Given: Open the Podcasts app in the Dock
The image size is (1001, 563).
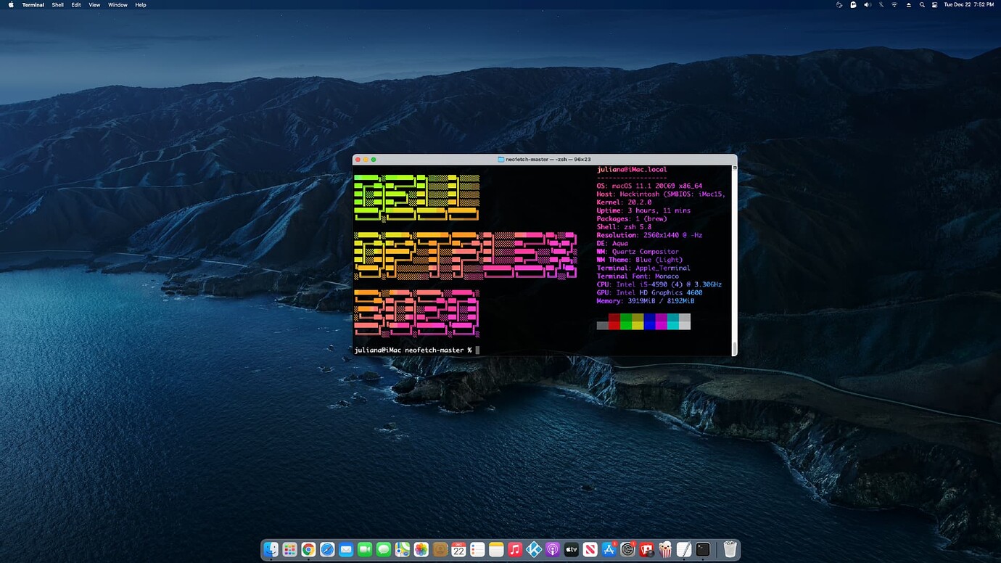Looking at the screenshot, I should point(552,549).
